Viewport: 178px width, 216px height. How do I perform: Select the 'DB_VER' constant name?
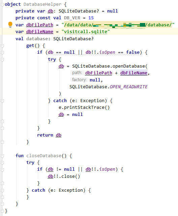click(x=72, y=18)
